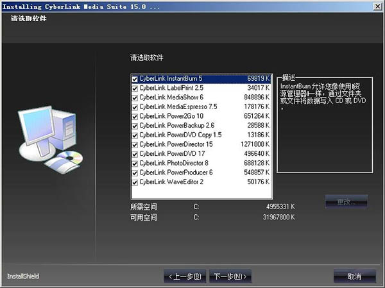
Task: Select the CyberLink PowerDVD Copy 1.5 name
Action: pos(180,135)
